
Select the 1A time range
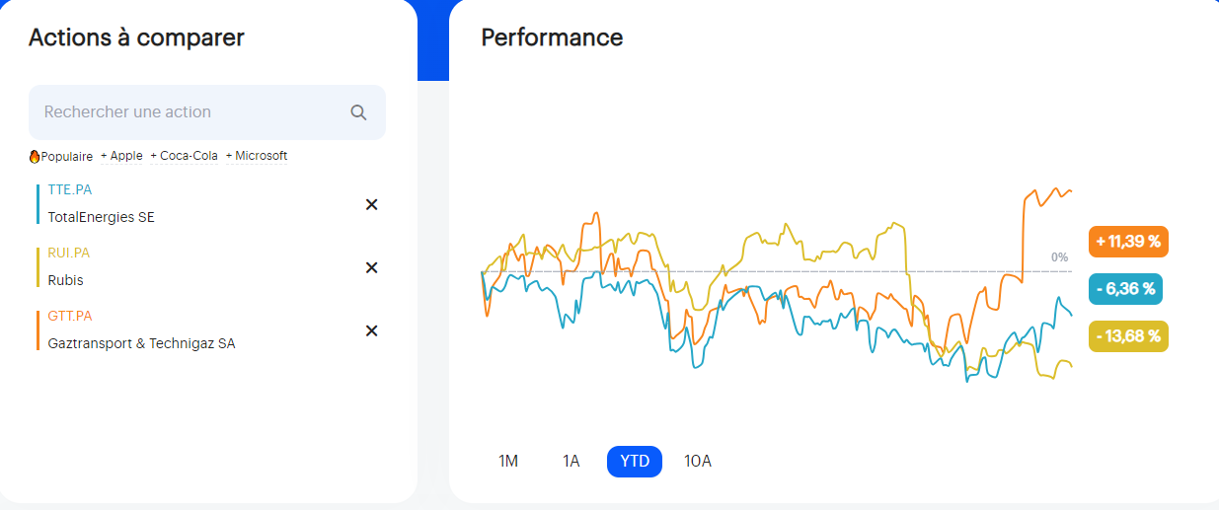click(571, 461)
